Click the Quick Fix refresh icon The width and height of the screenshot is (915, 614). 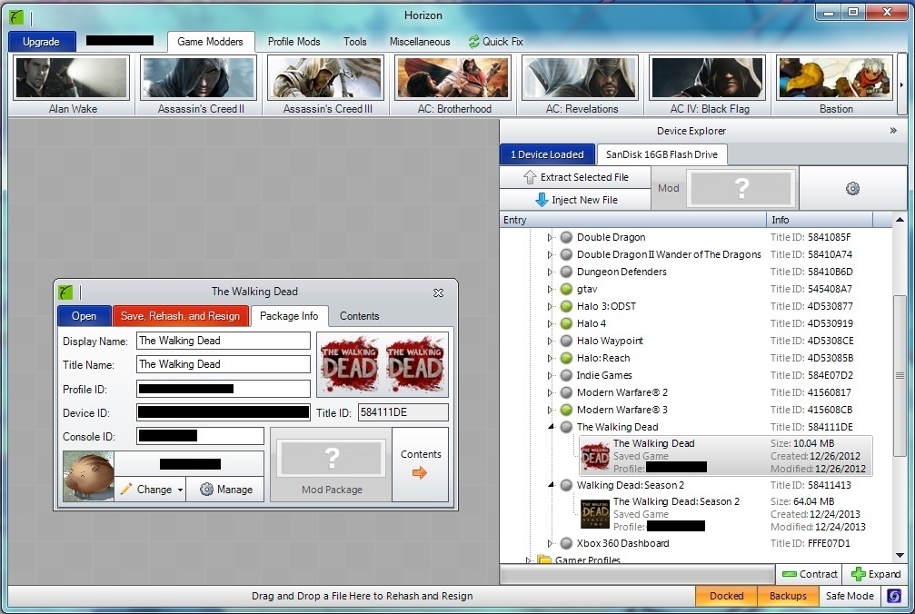473,42
